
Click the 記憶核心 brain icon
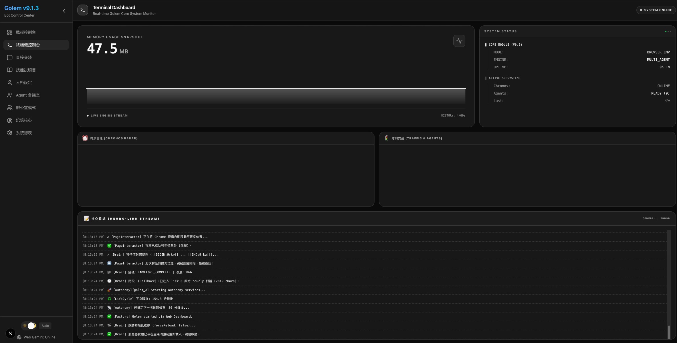click(10, 120)
